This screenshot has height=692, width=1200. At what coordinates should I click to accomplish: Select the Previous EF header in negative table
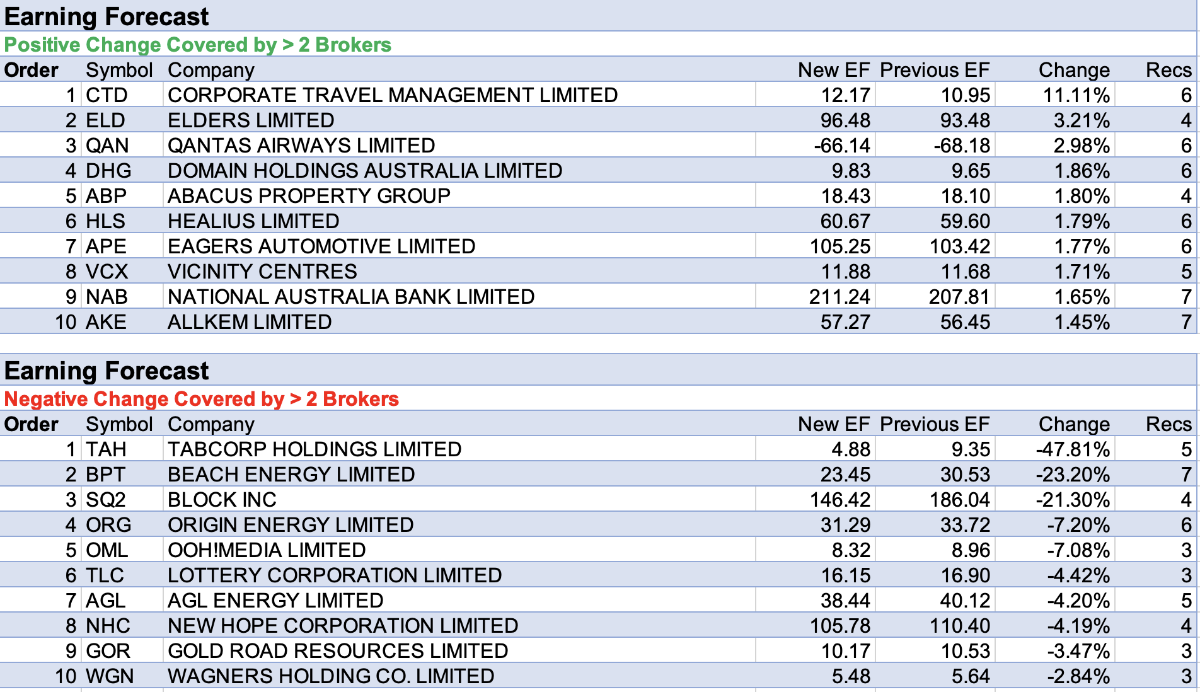pos(934,424)
